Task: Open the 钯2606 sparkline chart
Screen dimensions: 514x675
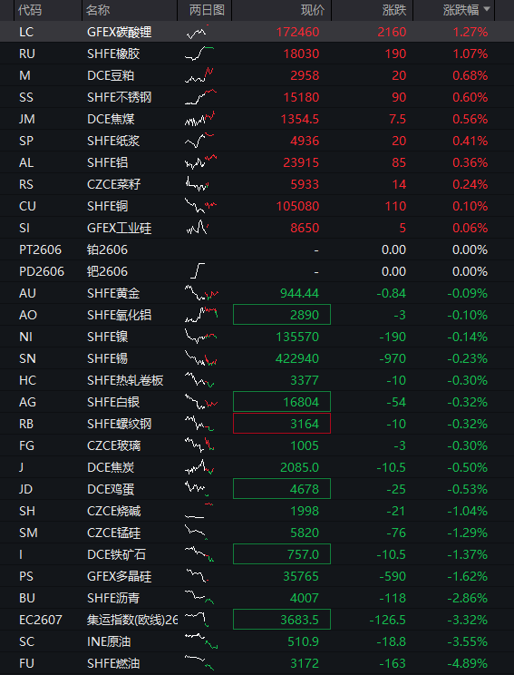Action: tap(198, 271)
